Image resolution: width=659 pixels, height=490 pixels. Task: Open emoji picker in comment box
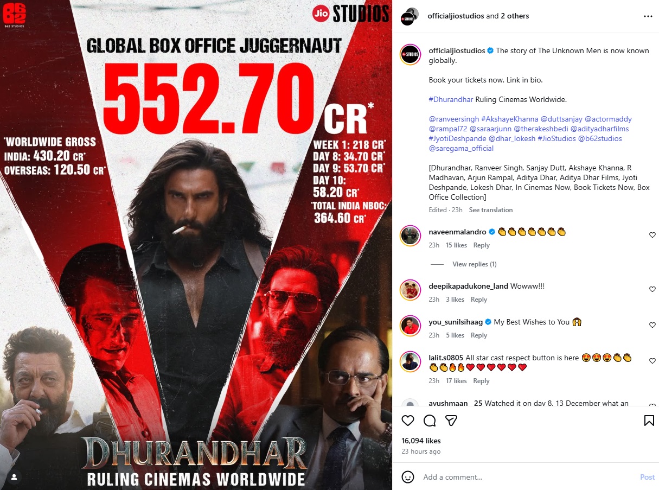[x=408, y=477]
